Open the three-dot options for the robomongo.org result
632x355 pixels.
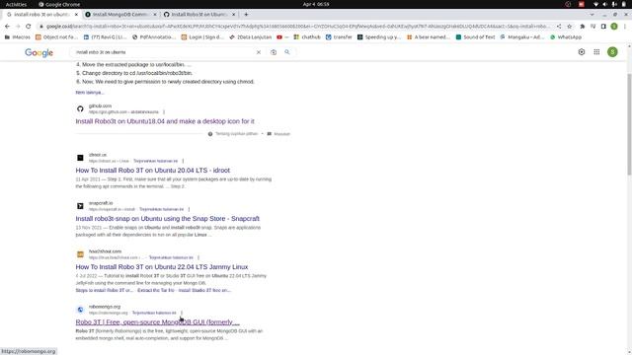(x=182, y=313)
